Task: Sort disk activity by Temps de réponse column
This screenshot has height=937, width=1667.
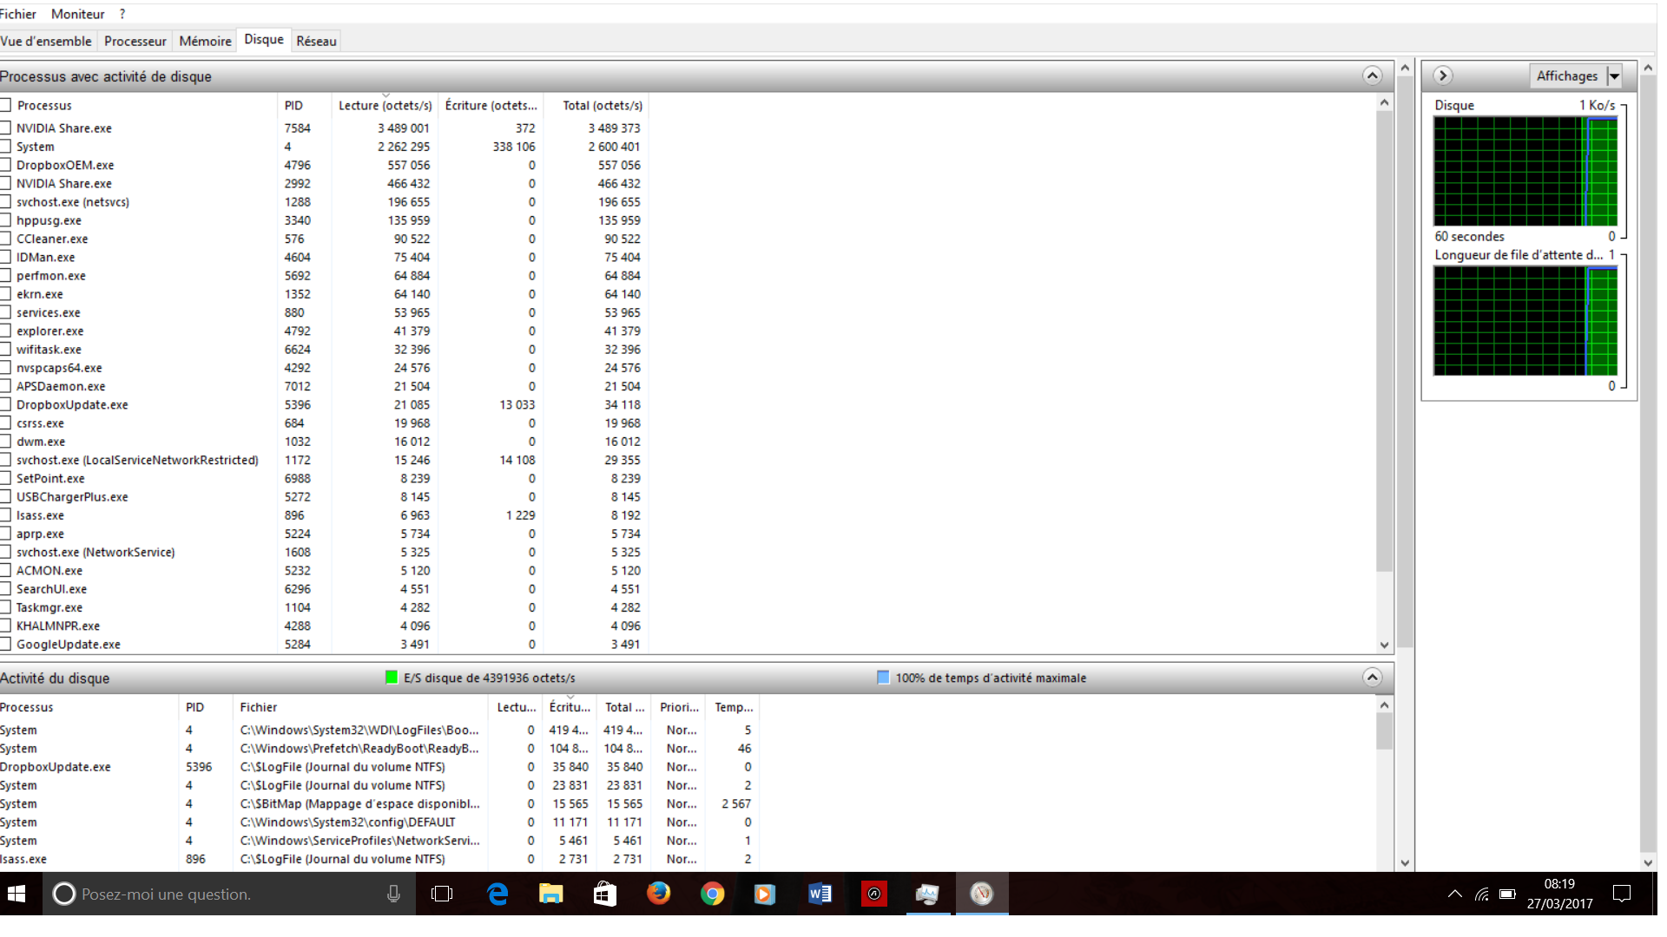Action: [x=734, y=707]
